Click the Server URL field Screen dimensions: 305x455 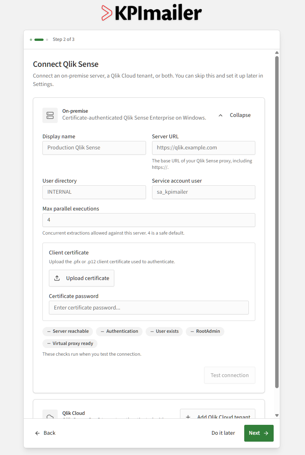pos(203,148)
